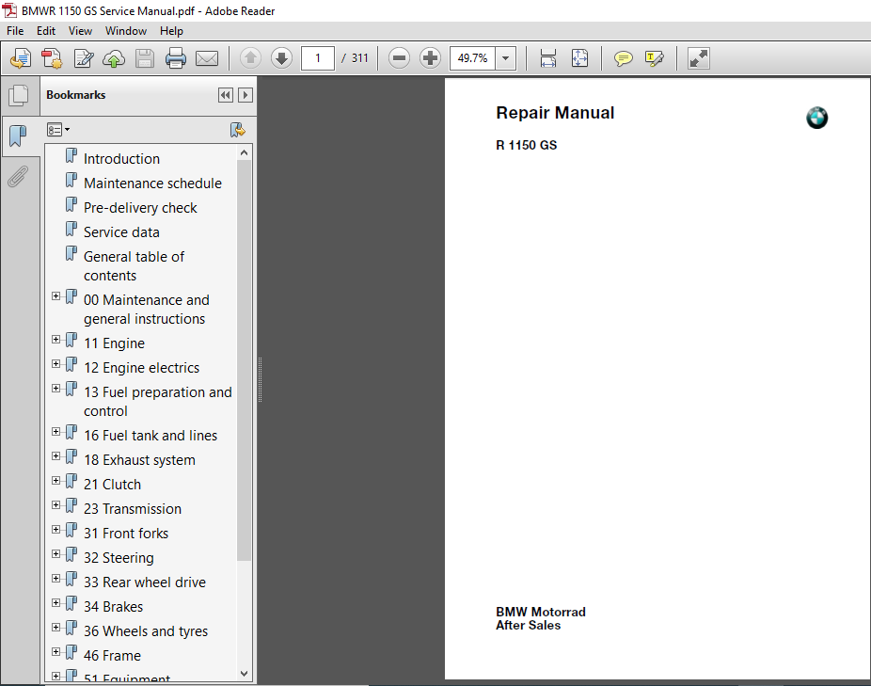Collapse the Bookmarks pane double-arrow

pos(225,95)
